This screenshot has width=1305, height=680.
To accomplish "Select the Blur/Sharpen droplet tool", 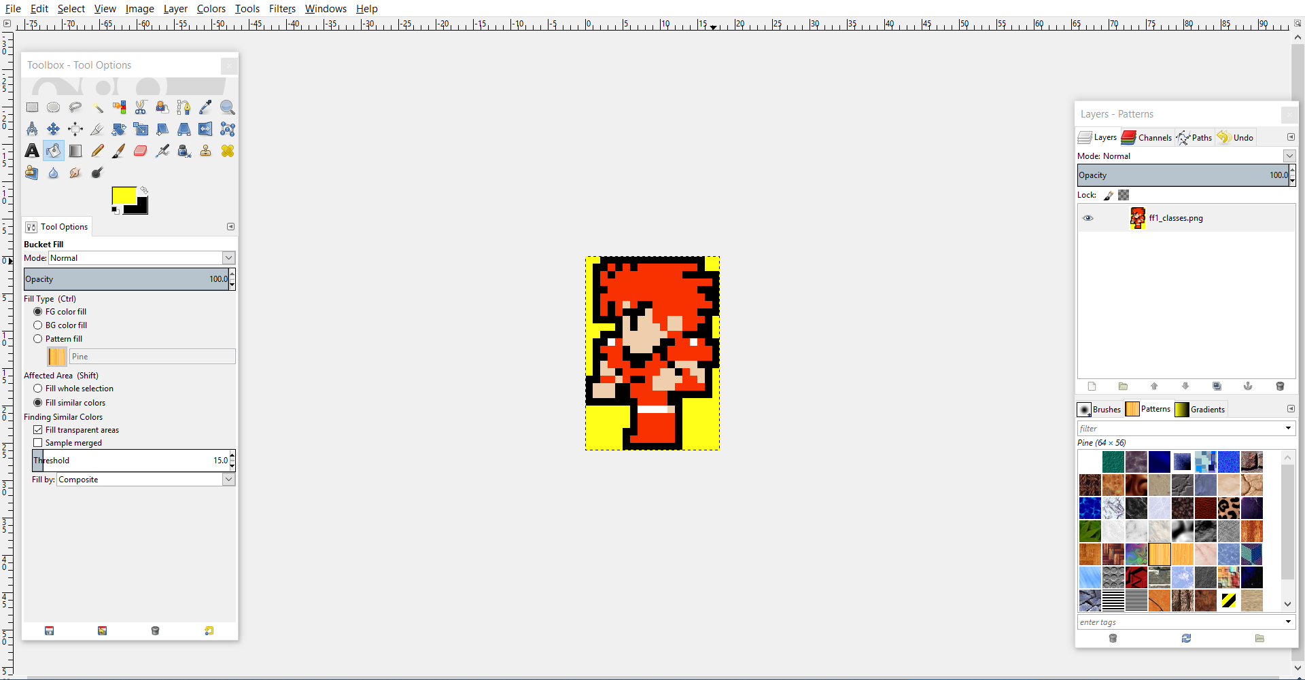I will [x=54, y=173].
